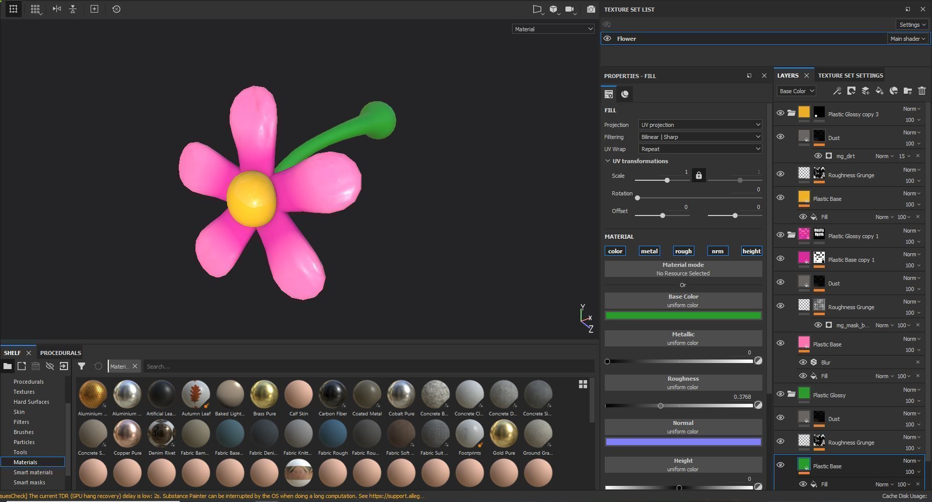Open blend mode dropdown of Plastic Glossy copy 3
932x502 pixels.
click(912, 109)
